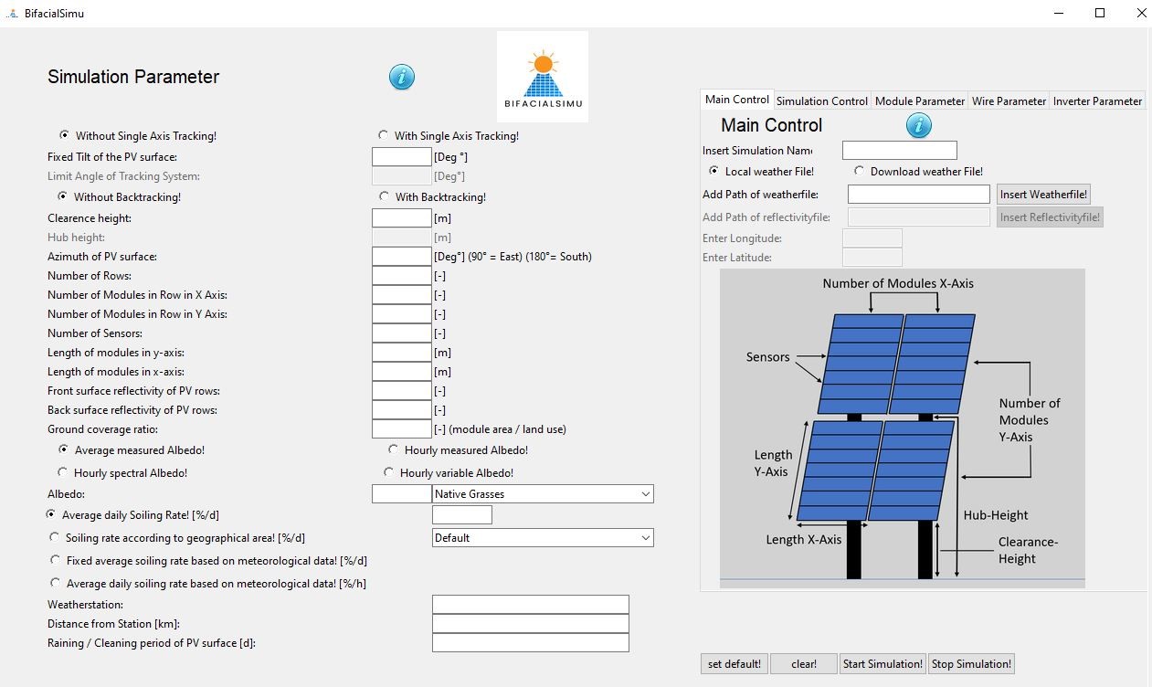Image resolution: width=1152 pixels, height=687 pixels.
Task: Click the Fixed Tilt input field
Action: [401, 157]
